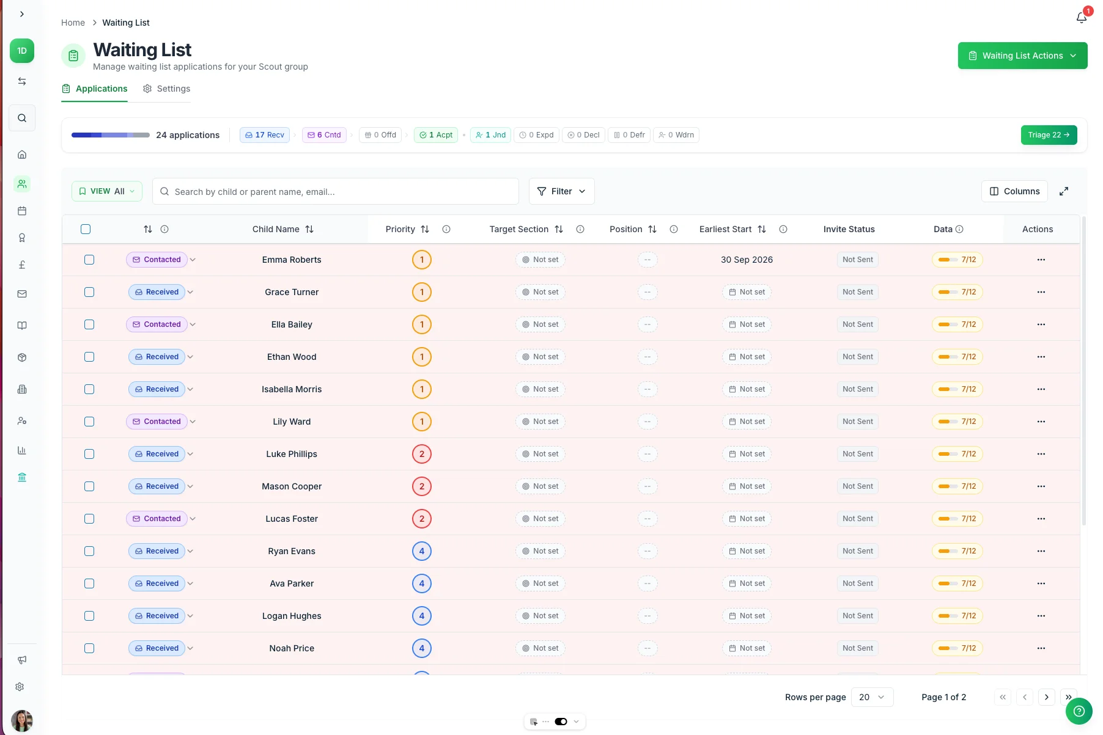Open actions menu for Emma Roberts
Viewport: 1103px width, 735px height.
1041,260
